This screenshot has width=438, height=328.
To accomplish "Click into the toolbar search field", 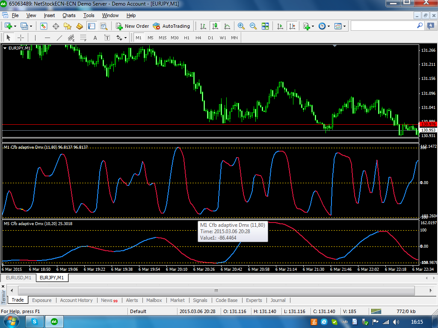I will point(383,26).
